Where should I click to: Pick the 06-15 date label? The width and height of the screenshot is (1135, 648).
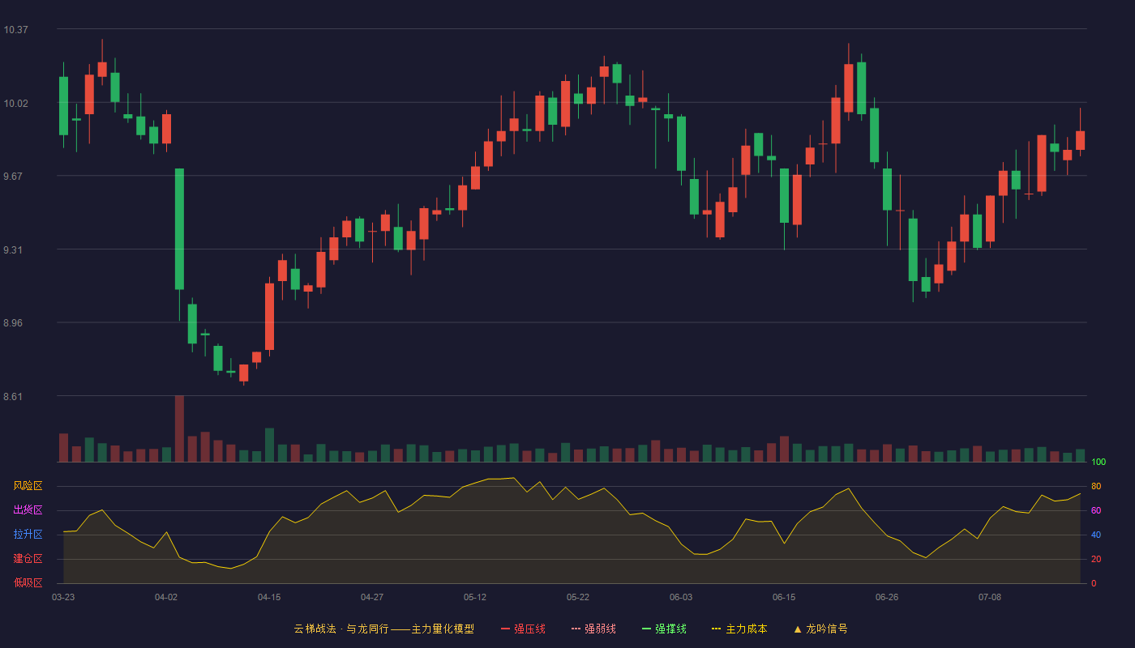pos(784,597)
